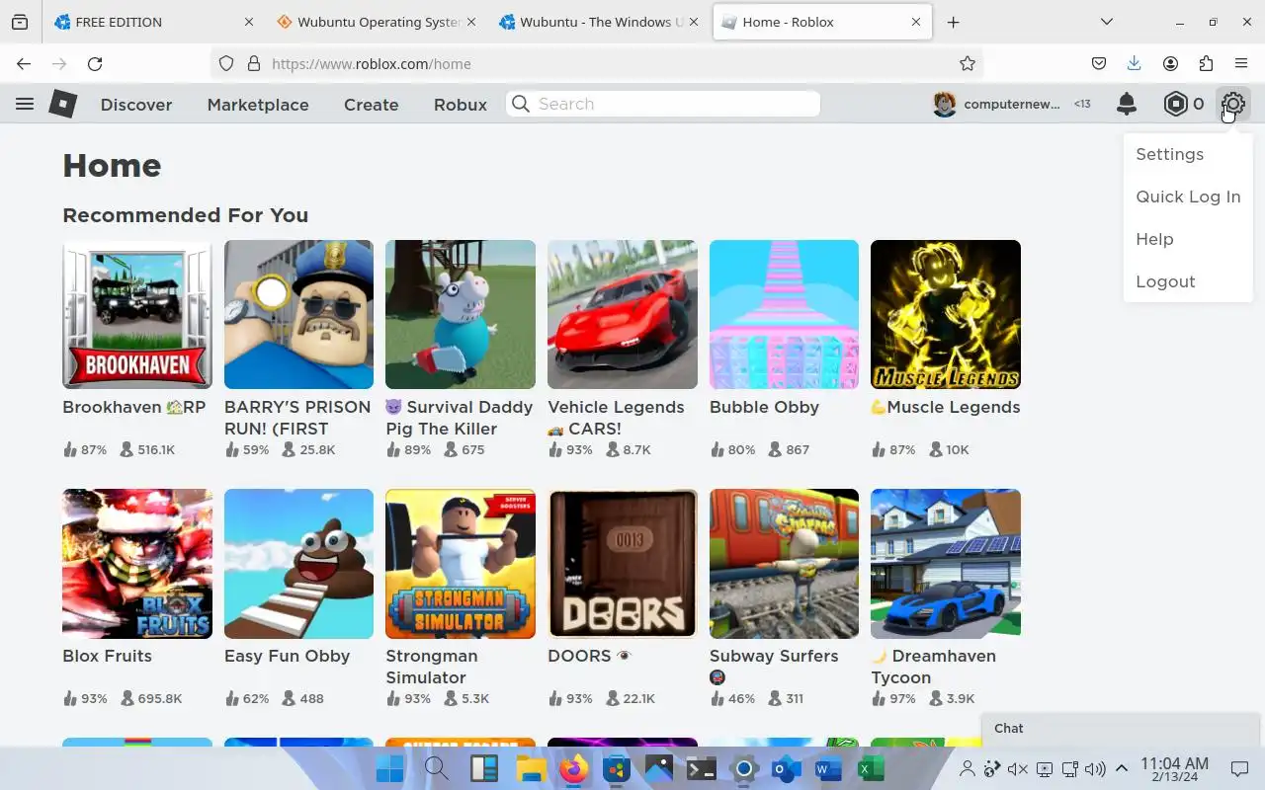
Task: Open the Discover link
Action: coord(136,105)
